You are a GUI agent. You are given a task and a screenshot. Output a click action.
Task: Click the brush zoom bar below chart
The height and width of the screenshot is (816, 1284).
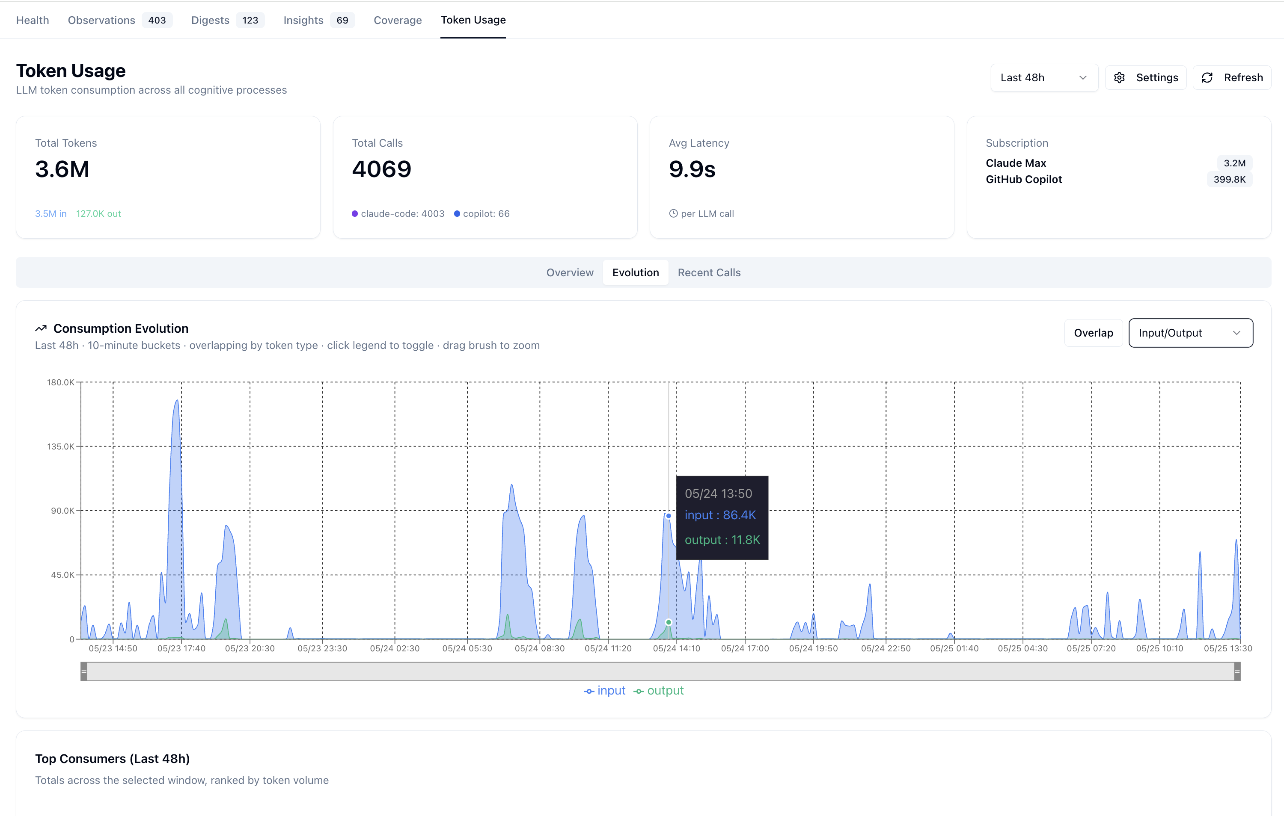pyautogui.click(x=660, y=671)
